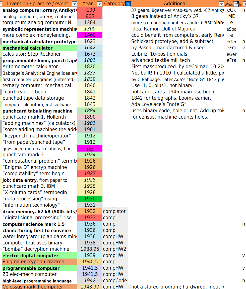Select 'advanced textile mill tech' cell
246x289 pixels.
(x=177, y=60)
